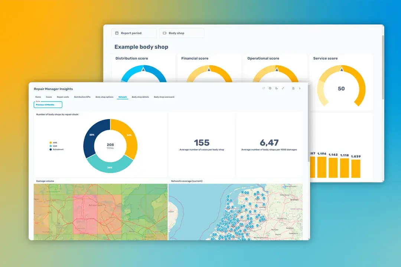The height and width of the screenshot is (267, 401).
Task: Click the 'Network coverage (current)' map title
Action: tap(187, 181)
